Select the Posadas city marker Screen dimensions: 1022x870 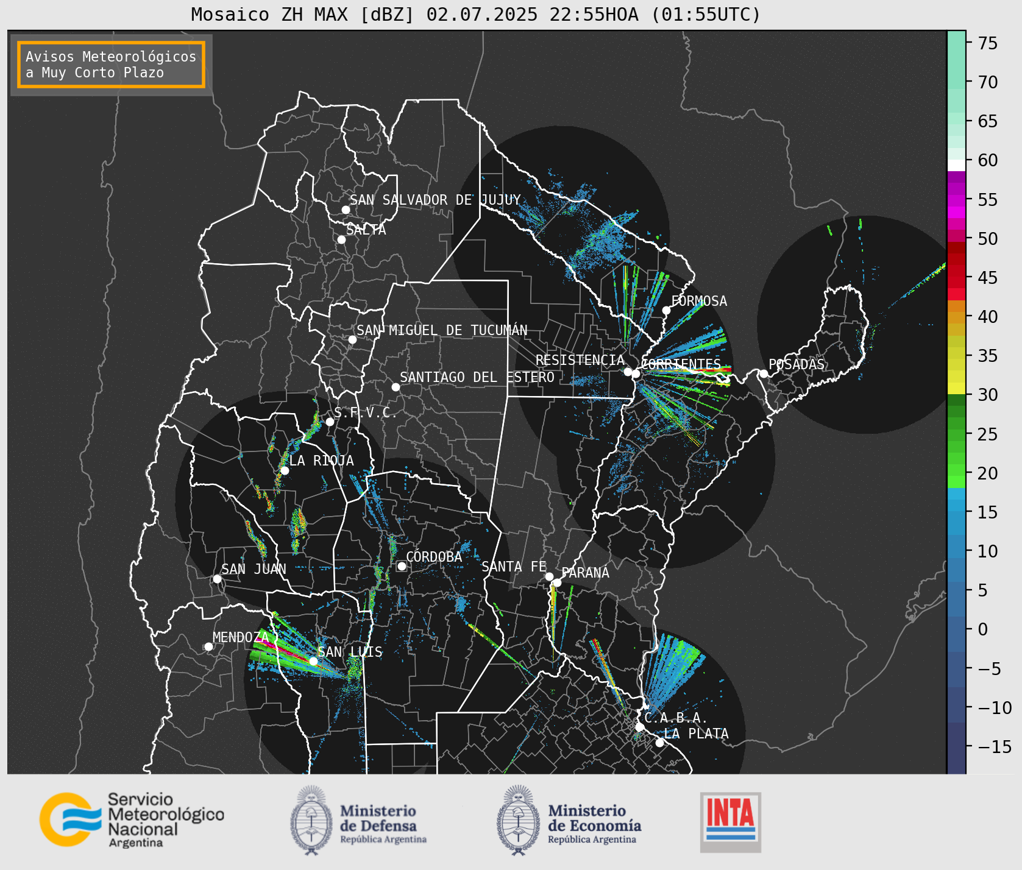click(x=764, y=373)
